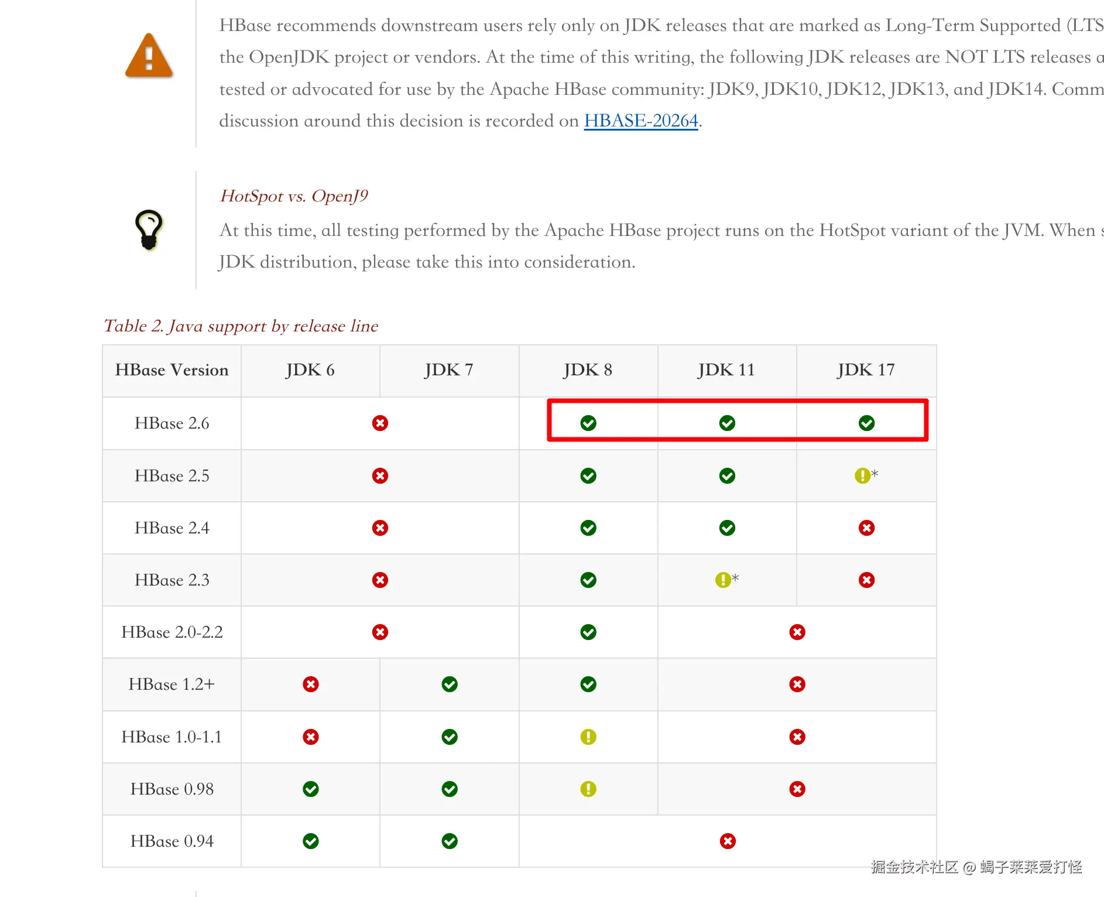Click HBase 1.2+ JDK 7 green checkmark
1104x897 pixels.
(450, 684)
